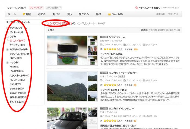Open the 地図 map tab
This screenshot has height=129, width=190.
click(x=27, y=14)
